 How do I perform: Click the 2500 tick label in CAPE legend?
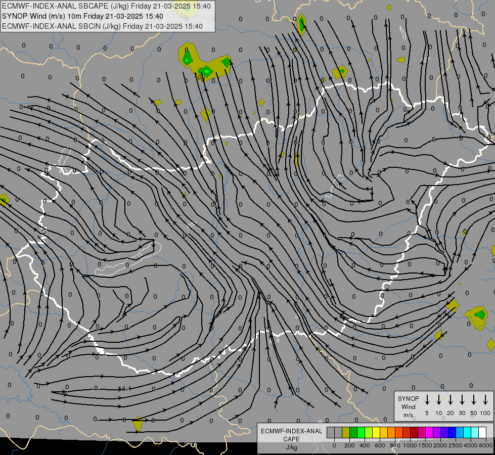point(456,445)
